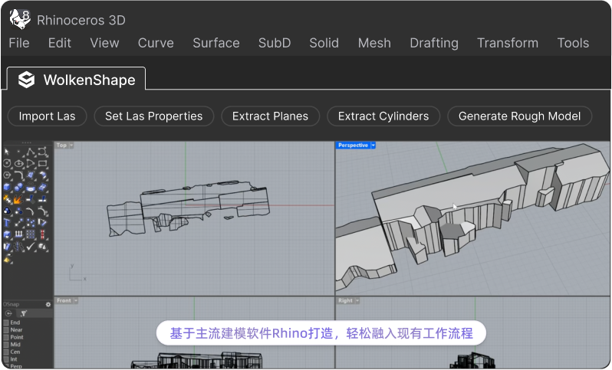This screenshot has width=612, height=370.
Task: Open the Edit menu
Action: (x=60, y=43)
